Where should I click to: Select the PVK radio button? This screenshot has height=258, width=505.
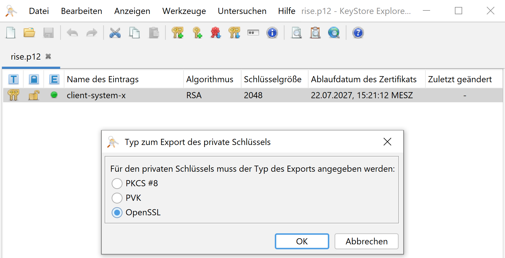[x=117, y=198]
